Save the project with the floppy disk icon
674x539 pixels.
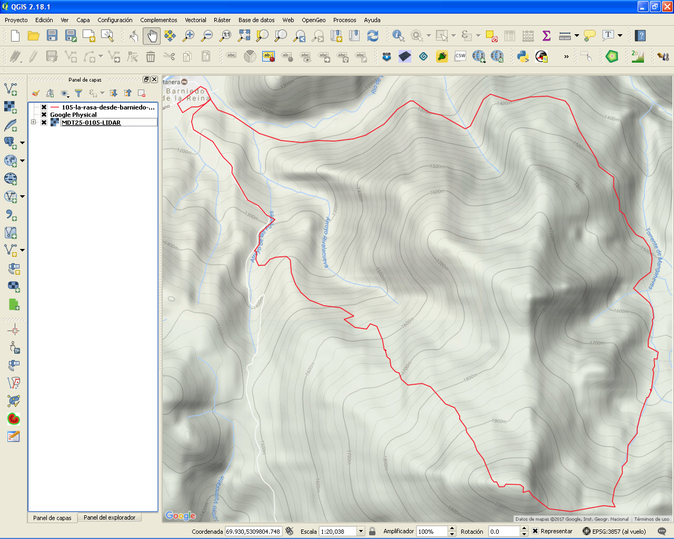pos(52,36)
